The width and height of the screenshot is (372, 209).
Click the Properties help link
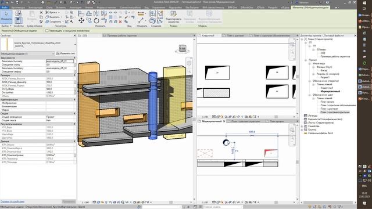pos(12,201)
